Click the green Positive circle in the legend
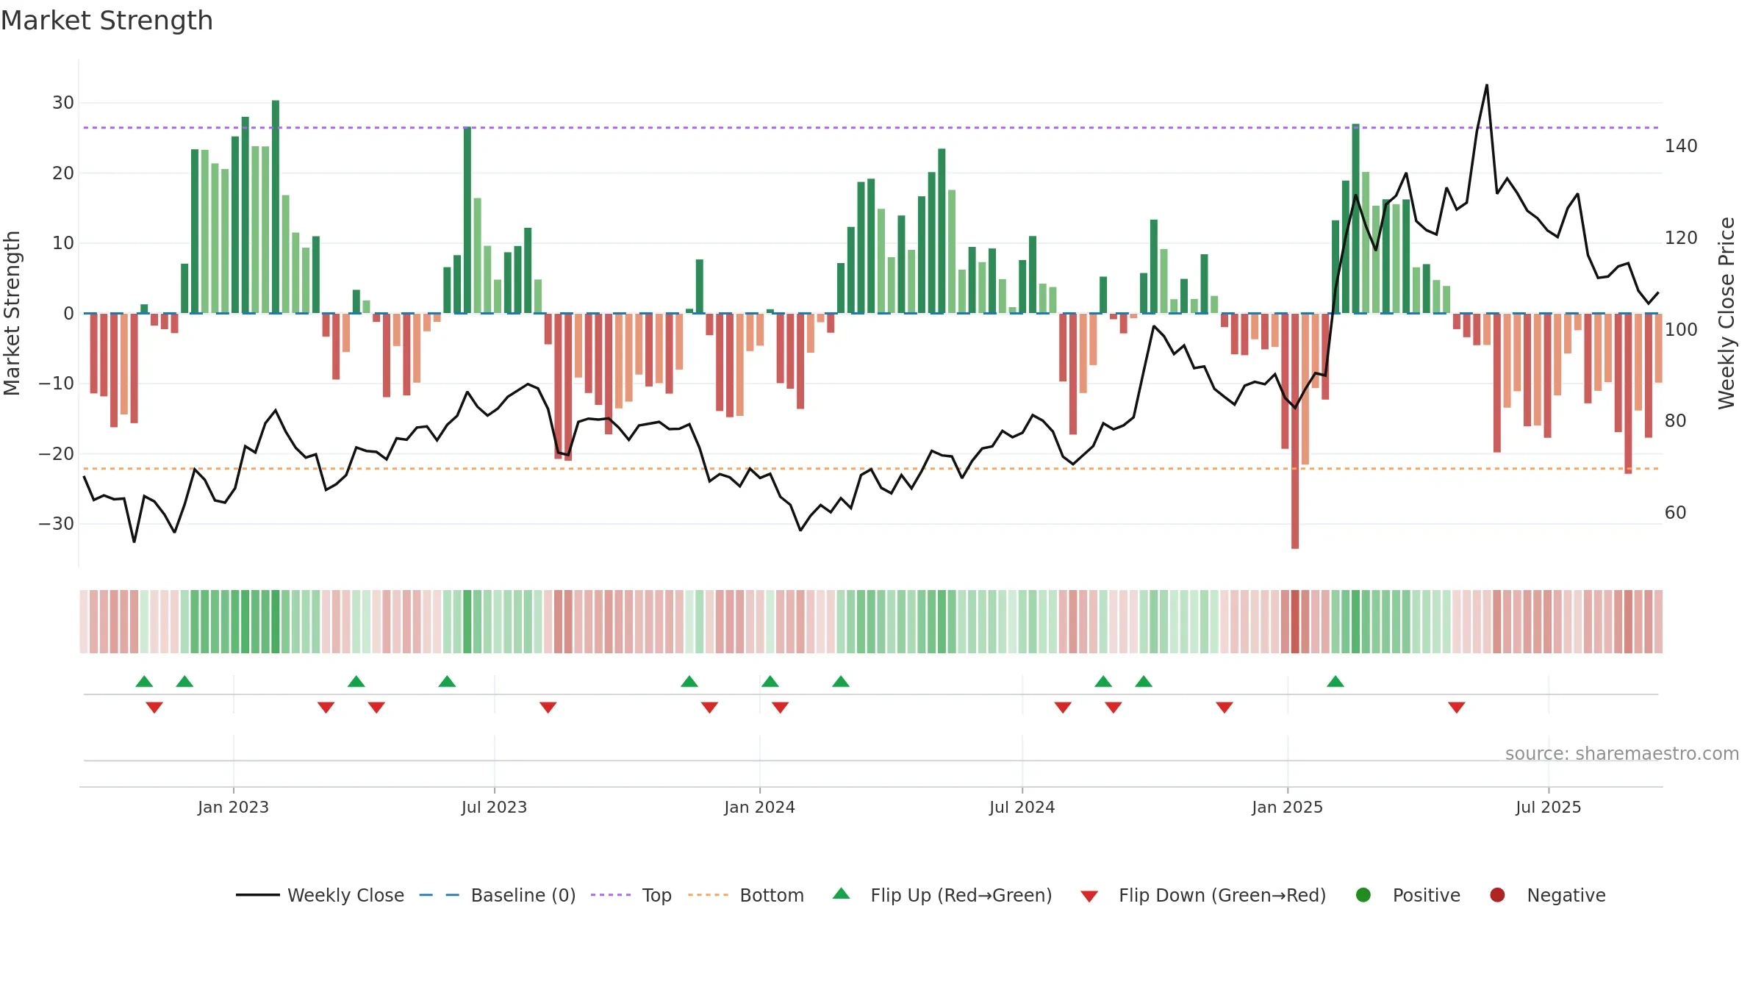The height and width of the screenshot is (992, 1764). click(1363, 895)
